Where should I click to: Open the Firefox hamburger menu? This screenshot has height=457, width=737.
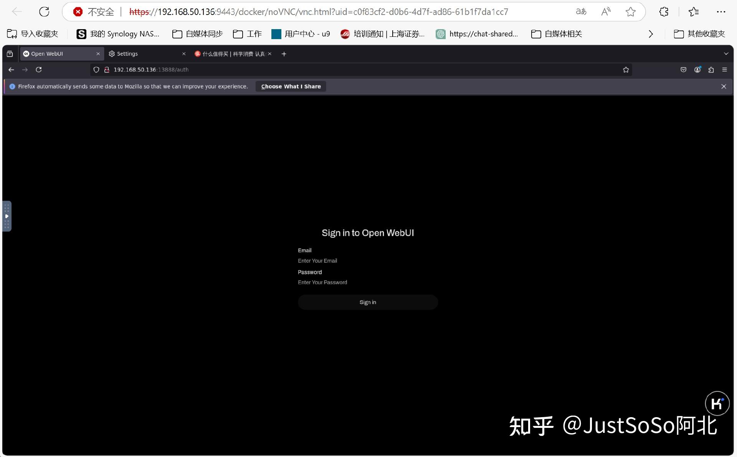click(725, 69)
